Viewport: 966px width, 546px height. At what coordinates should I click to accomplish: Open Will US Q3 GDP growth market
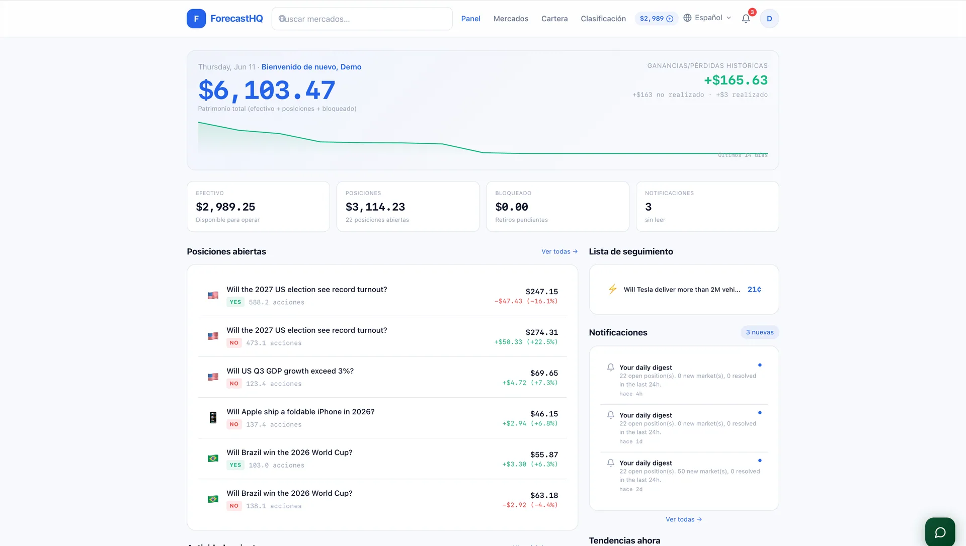pos(290,371)
